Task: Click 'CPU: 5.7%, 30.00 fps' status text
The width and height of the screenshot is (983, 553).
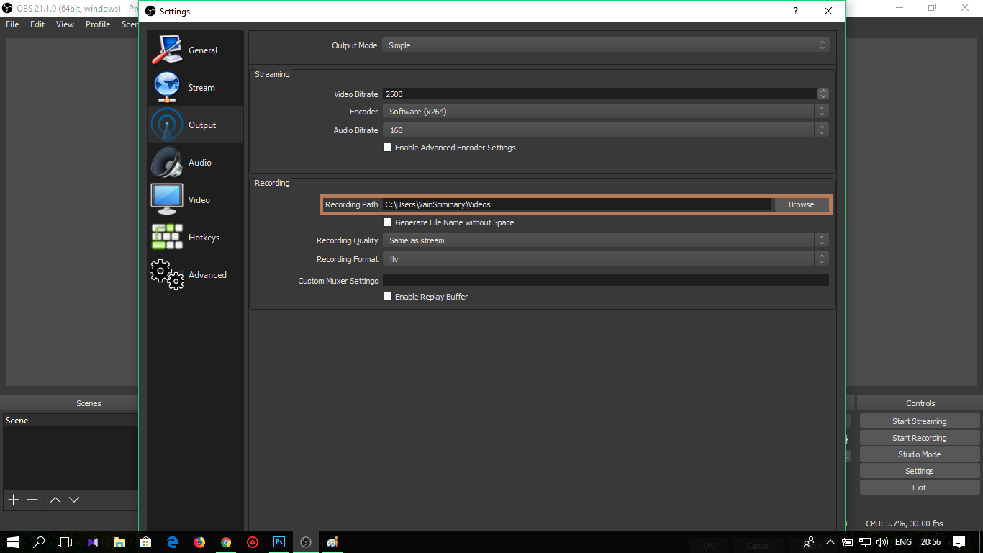Action: [905, 523]
